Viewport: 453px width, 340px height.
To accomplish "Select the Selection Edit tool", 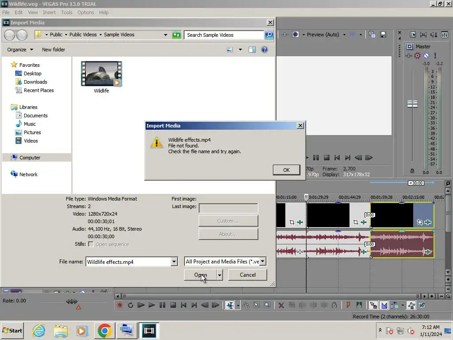I will tap(256, 305).
